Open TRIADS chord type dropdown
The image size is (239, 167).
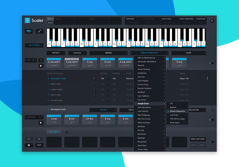103,110
